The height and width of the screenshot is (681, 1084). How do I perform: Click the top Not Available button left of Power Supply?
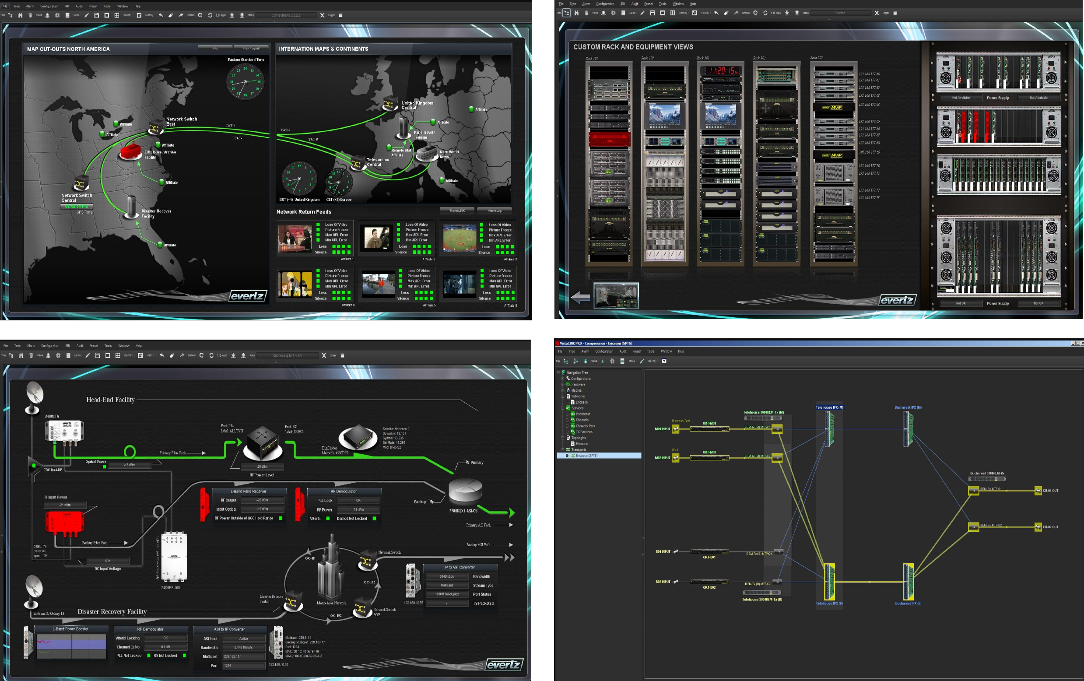961,98
